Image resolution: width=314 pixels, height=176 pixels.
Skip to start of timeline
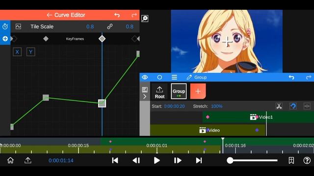[115, 160]
